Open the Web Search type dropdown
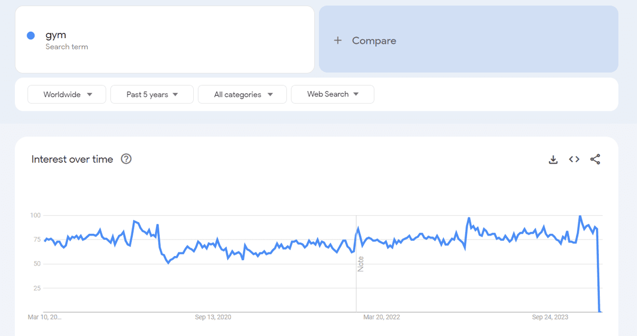 point(333,94)
